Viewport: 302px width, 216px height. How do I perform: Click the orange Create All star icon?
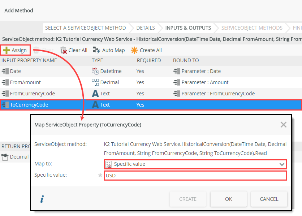point(134,50)
